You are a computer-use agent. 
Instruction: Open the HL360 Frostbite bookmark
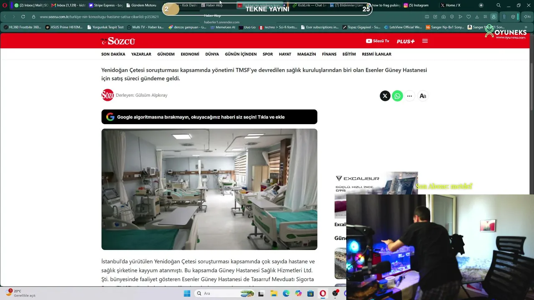click(23, 27)
